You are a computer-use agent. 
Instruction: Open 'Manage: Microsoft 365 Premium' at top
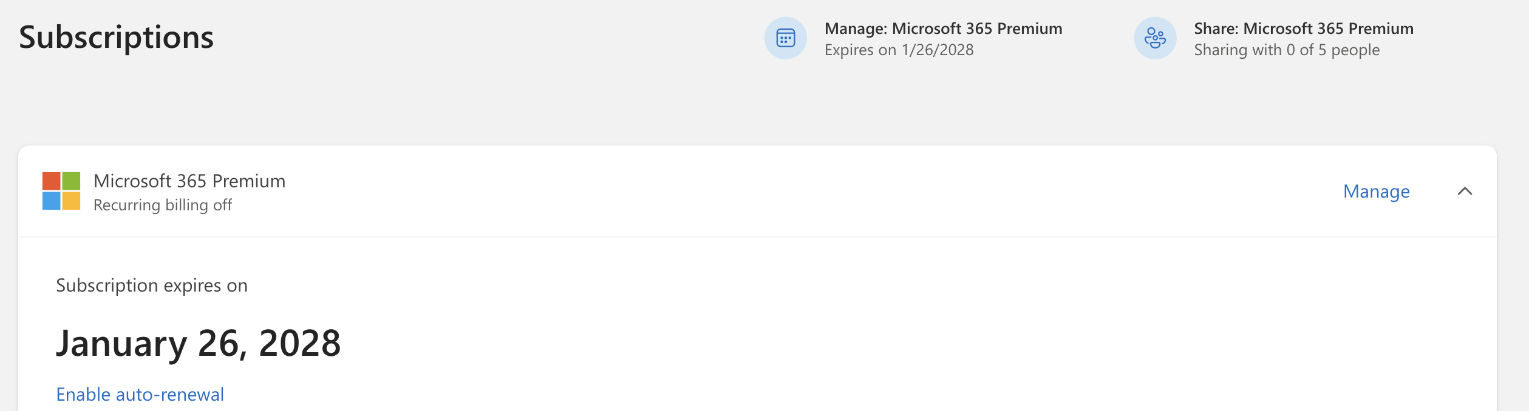click(x=943, y=28)
